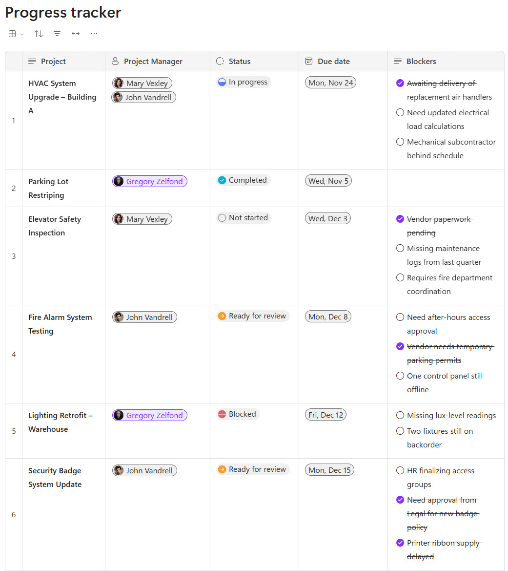
Task: Check 'Missing lux-level readings' blocker
Action: point(400,416)
